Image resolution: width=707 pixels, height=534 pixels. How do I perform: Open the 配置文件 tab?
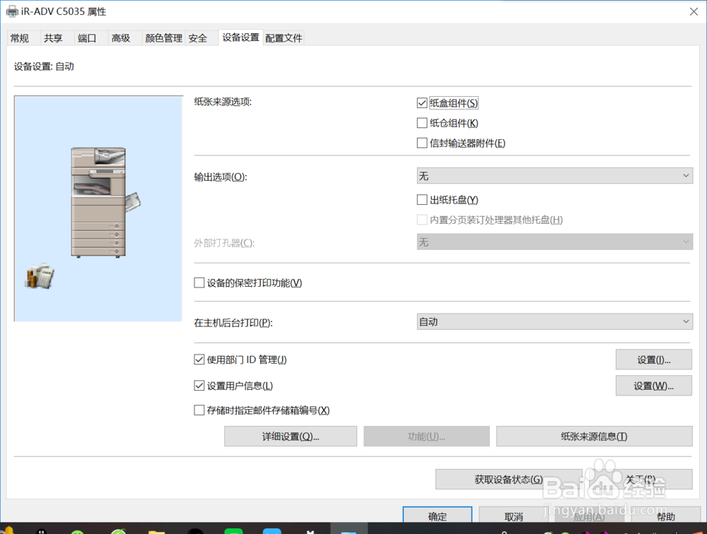[x=284, y=38]
